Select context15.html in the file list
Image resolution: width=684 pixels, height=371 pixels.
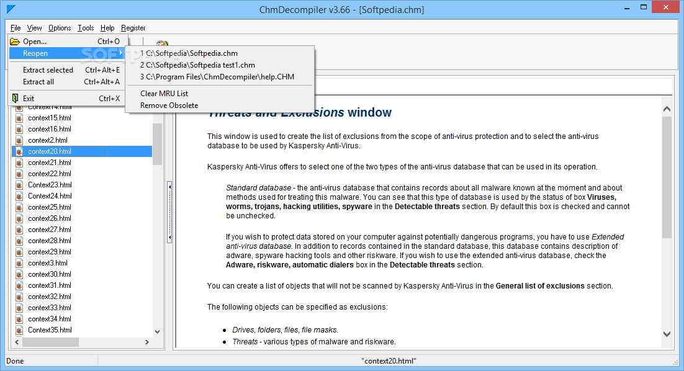[x=49, y=118]
